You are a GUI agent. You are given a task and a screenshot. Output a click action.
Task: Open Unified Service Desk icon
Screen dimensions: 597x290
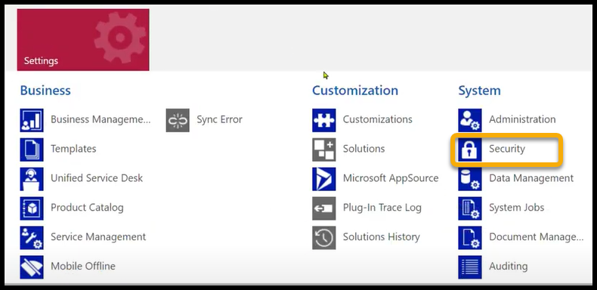(x=32, y=179)
